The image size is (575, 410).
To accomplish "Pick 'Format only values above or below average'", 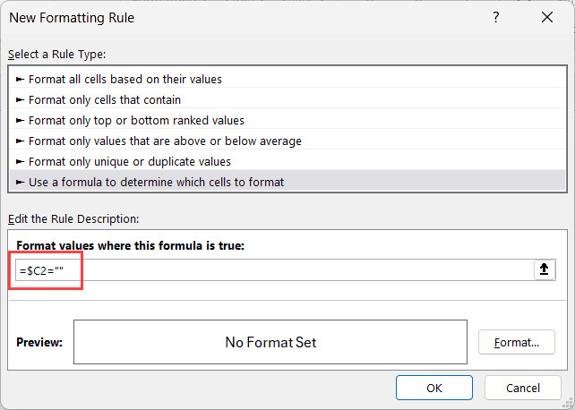I will [165, 141].
